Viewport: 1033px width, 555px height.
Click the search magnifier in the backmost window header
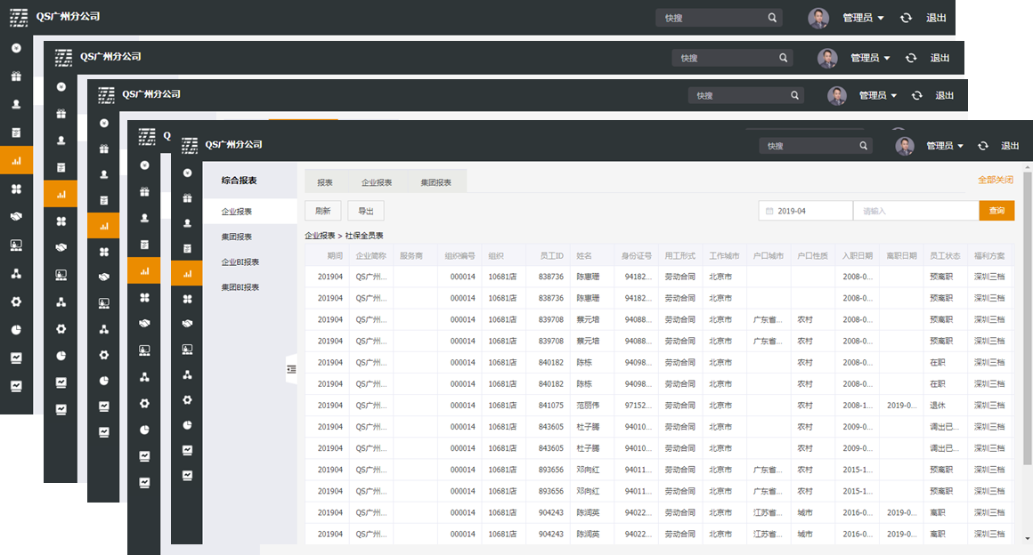[x=772, y=18]
